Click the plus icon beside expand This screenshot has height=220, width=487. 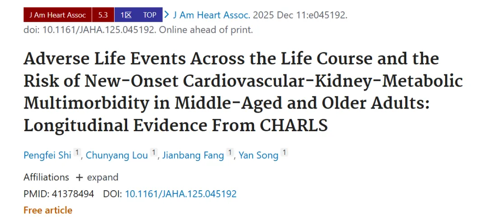(79, 178)
